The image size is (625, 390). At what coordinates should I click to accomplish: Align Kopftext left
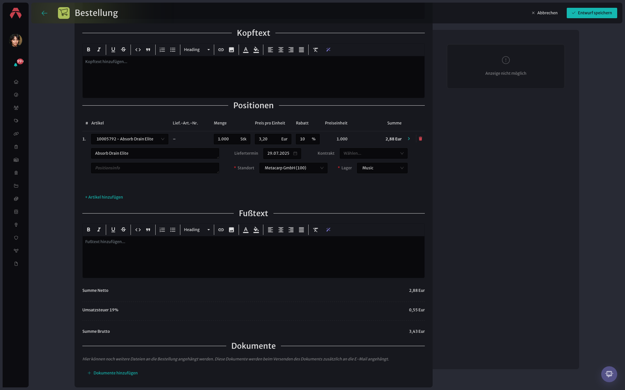tap(271, 50)
